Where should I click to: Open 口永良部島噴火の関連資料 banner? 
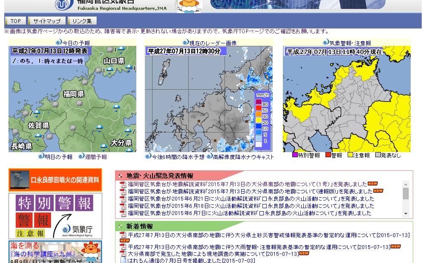(55, 180)
